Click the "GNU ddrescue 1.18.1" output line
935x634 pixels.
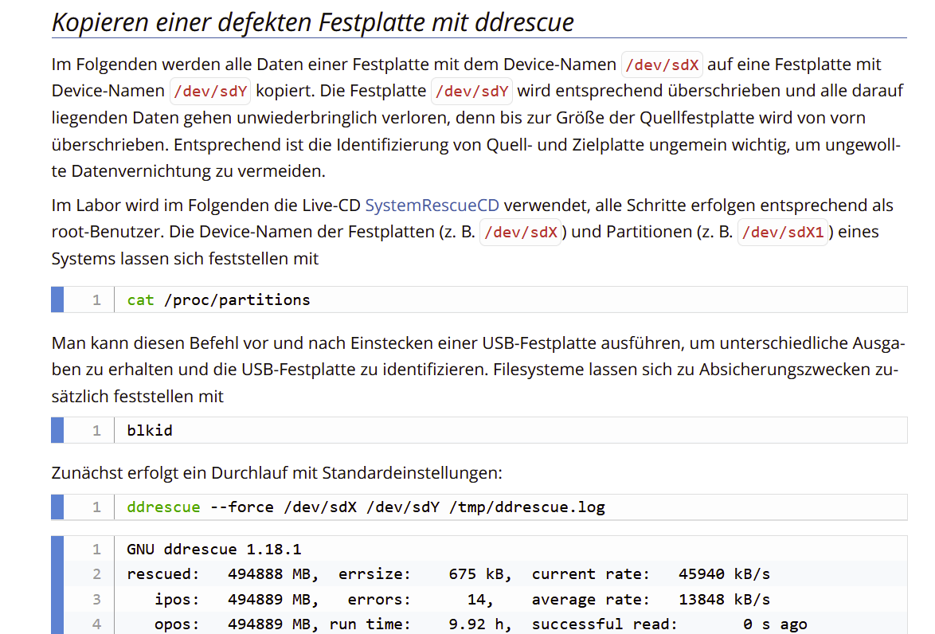[213, 549]
